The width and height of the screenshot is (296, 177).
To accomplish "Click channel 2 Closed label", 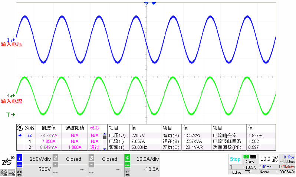I will (73, 159).
